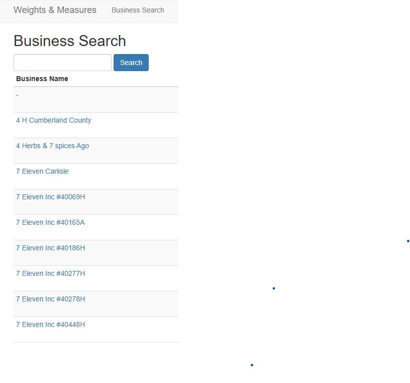
Task: Sort results by the Business Name header
Action: (42, 79)
